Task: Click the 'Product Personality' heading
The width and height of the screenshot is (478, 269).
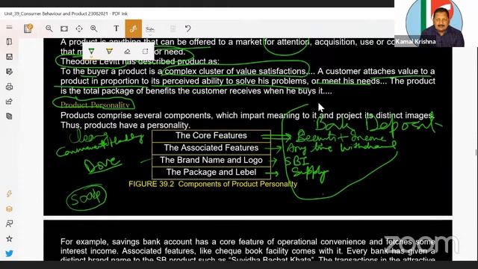Action: coord(95,105)
